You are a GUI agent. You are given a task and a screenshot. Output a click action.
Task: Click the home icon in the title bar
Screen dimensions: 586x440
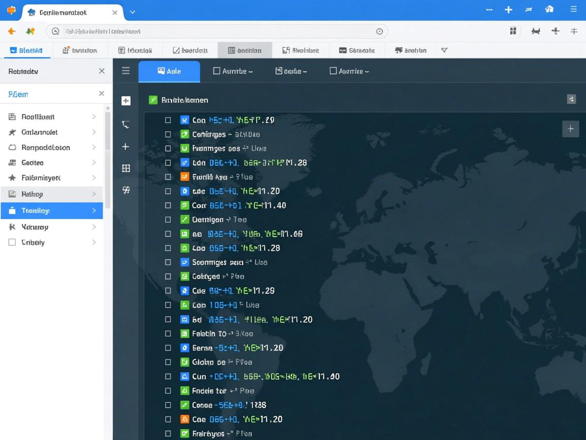549,10
